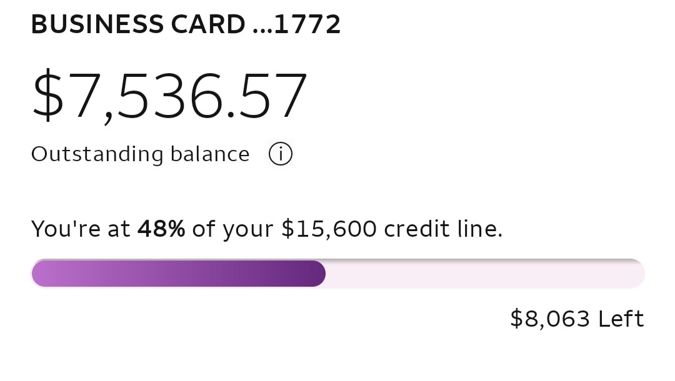Click the word "Left" under the bar

(621, 319)
